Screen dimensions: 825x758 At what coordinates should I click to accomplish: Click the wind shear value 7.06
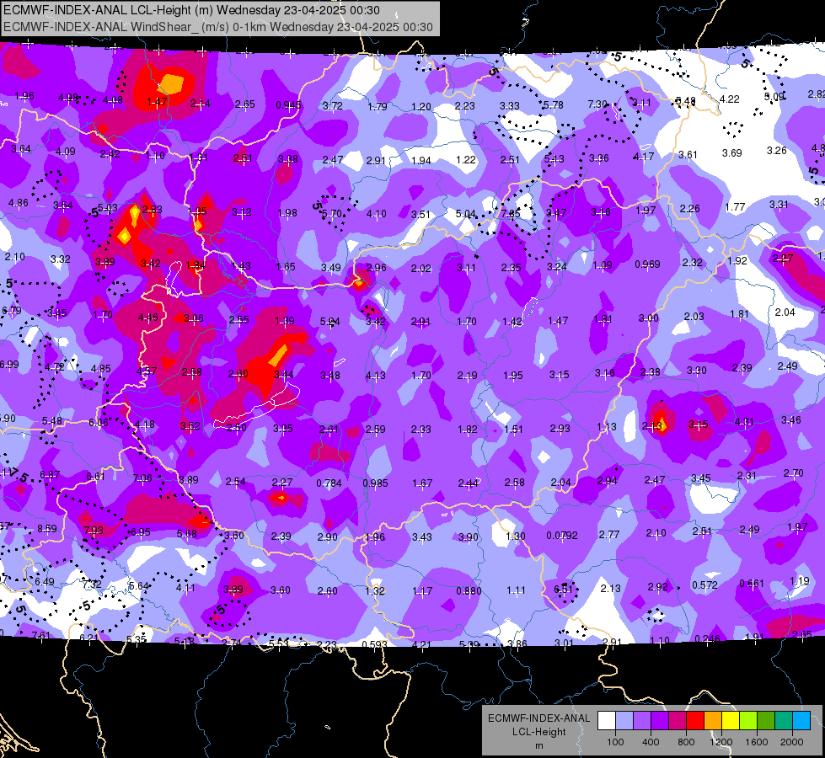coord(142,478)
